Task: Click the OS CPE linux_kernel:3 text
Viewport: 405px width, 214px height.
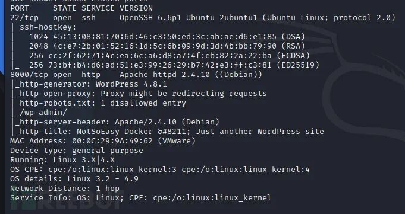Action: pos(112,170)
